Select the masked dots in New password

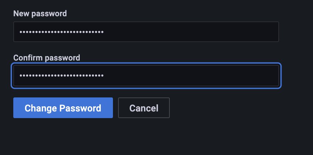(62, 32)
